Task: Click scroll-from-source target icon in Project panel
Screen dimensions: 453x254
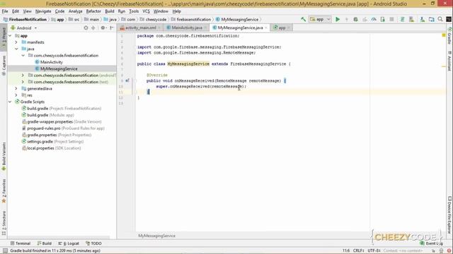Action: point(86,28)
